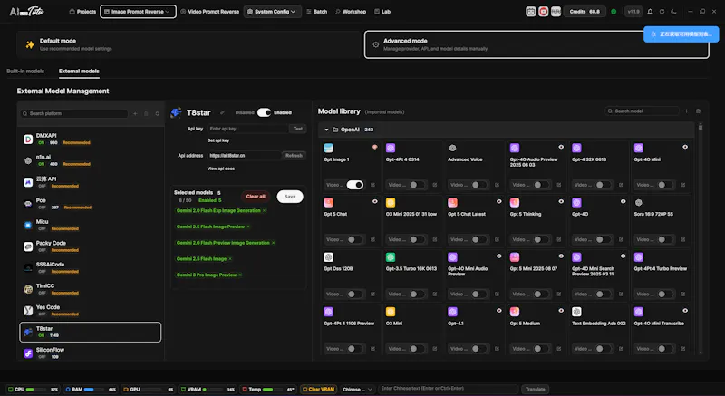Toggle T8star Disabled/Enabled switch
This screenshot has width=725, height=396.
[x=264, y=112]
